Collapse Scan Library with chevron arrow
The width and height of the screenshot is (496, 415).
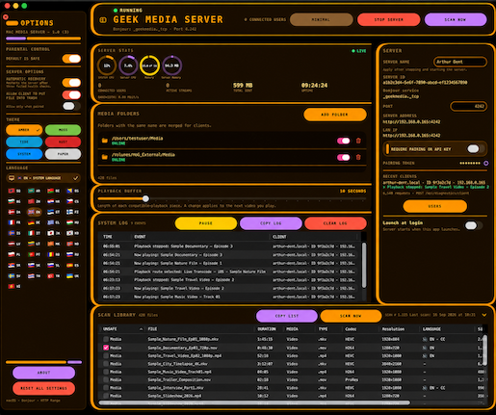click(x=484, y=315)
